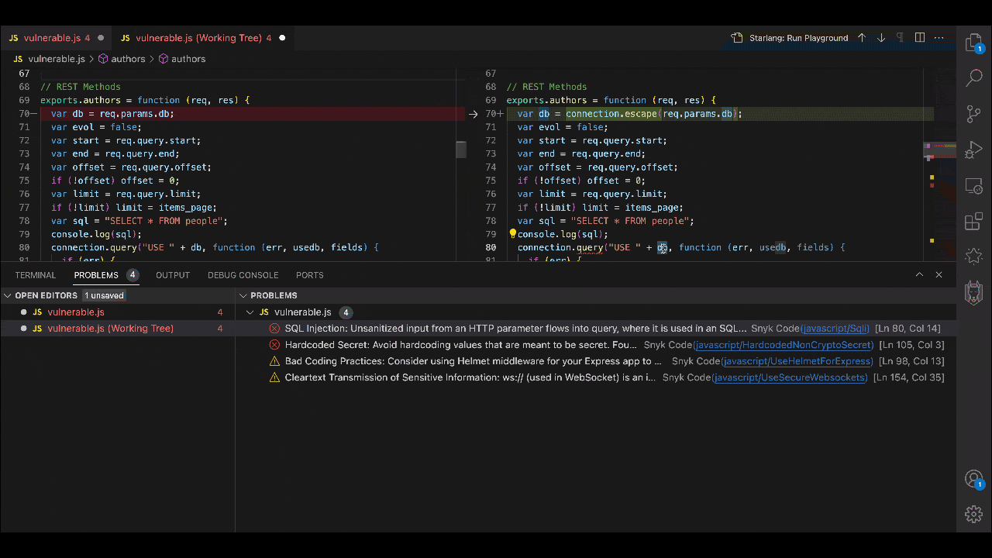Open the DEBUG CONSOLE panel tab
992x558 pixels.
243,275
